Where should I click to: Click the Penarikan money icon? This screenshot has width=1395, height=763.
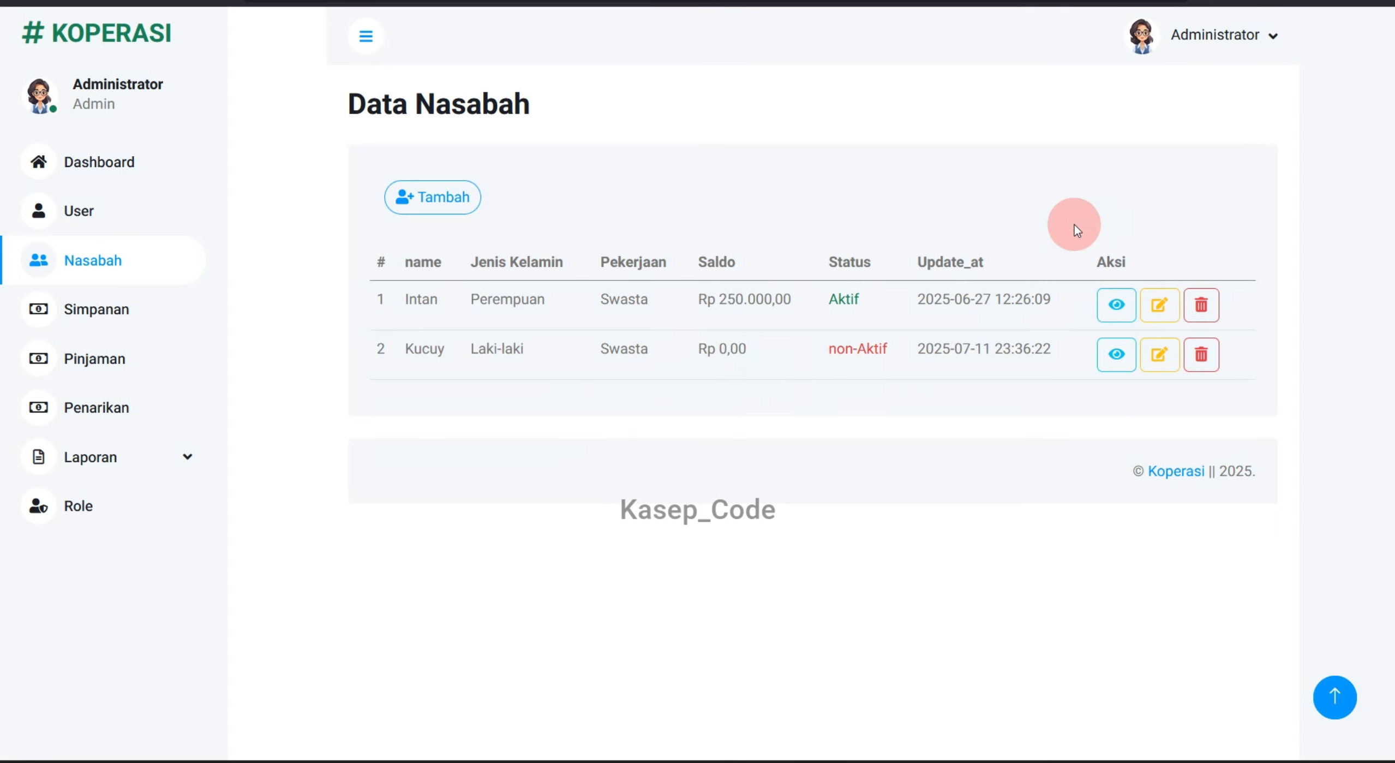38,408
